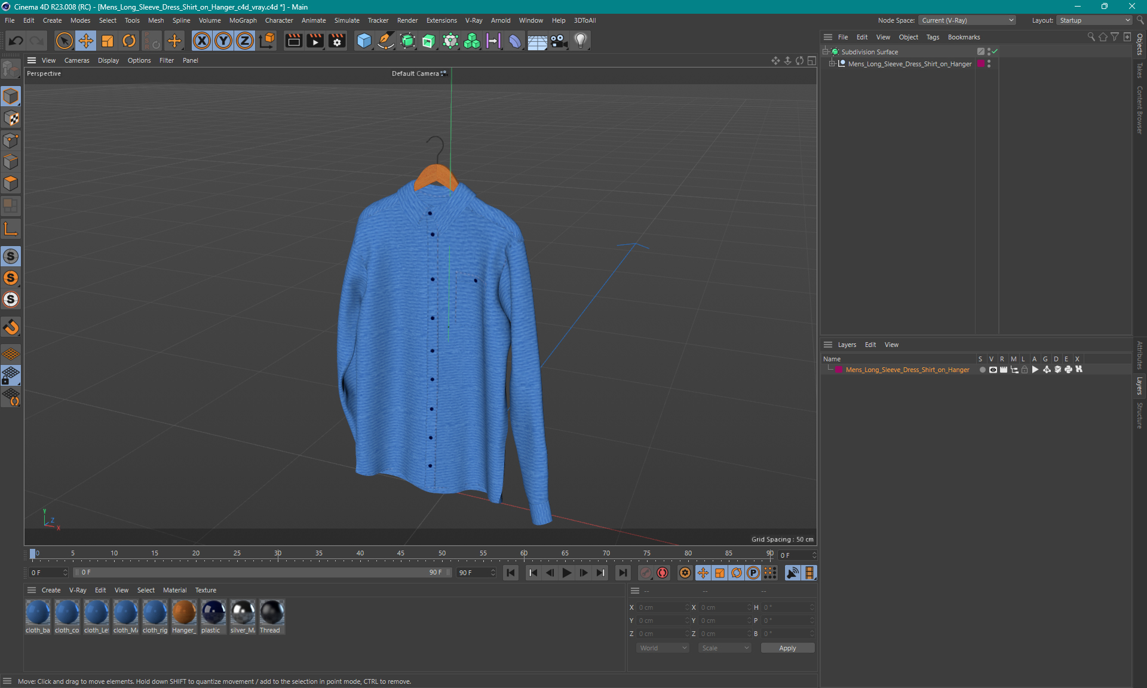
Task: Click the Coordinate System icon
Action: (x=268, y=41)
